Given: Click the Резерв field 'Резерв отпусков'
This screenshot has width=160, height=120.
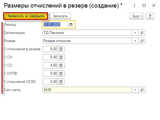Looking at the screenshot, I should pyautogui.click(x=87, y=41).
